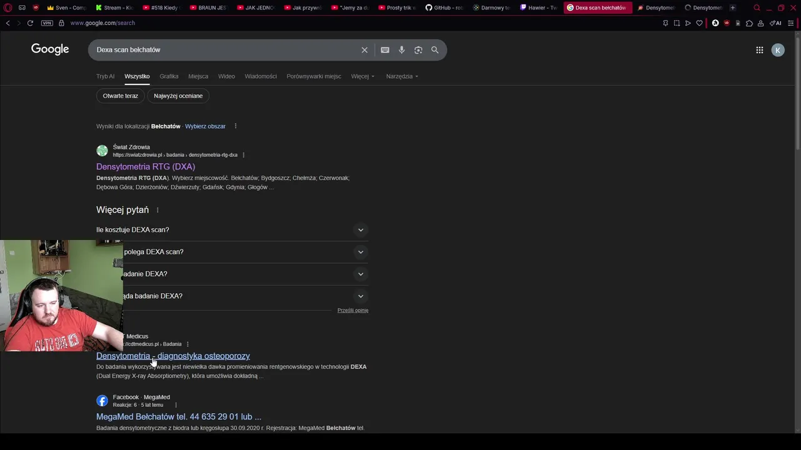Expand Ile kosztuje DEXA scan question
Viewport: 801px width, 450px height.
click(x=232, y=230)
